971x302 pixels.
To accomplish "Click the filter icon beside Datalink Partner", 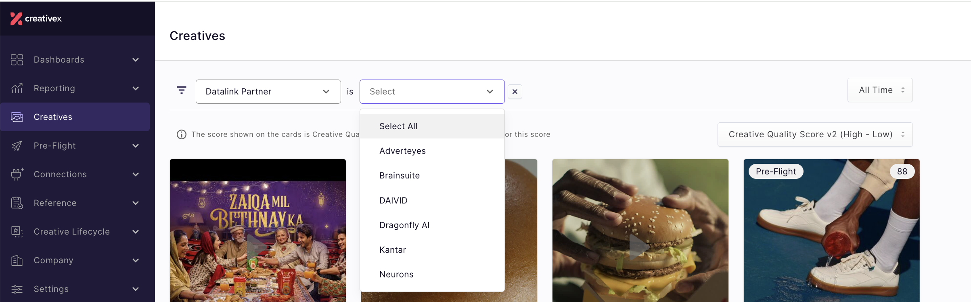I will point(182,90).
